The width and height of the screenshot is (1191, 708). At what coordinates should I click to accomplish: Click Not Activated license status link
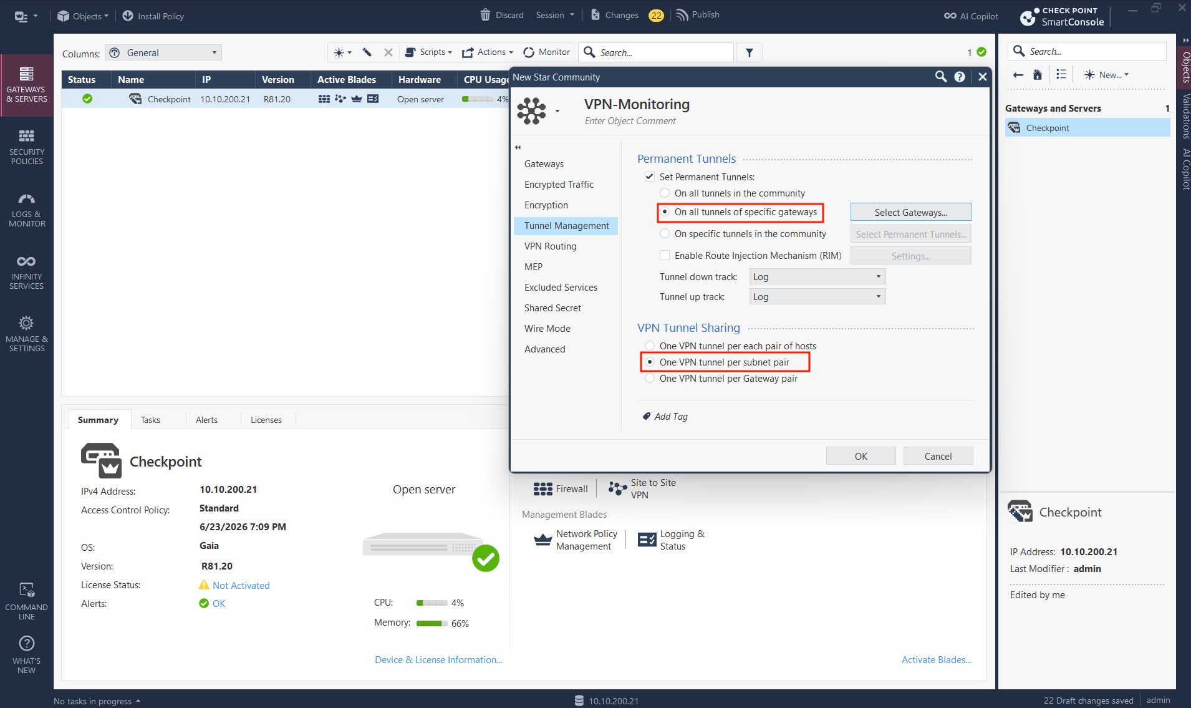click(x=241, y=586)
